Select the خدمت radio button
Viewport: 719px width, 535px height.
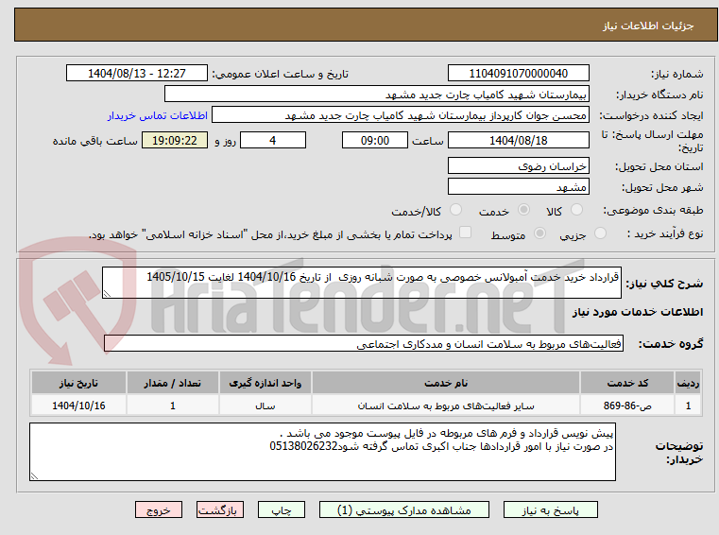point(523,210)
